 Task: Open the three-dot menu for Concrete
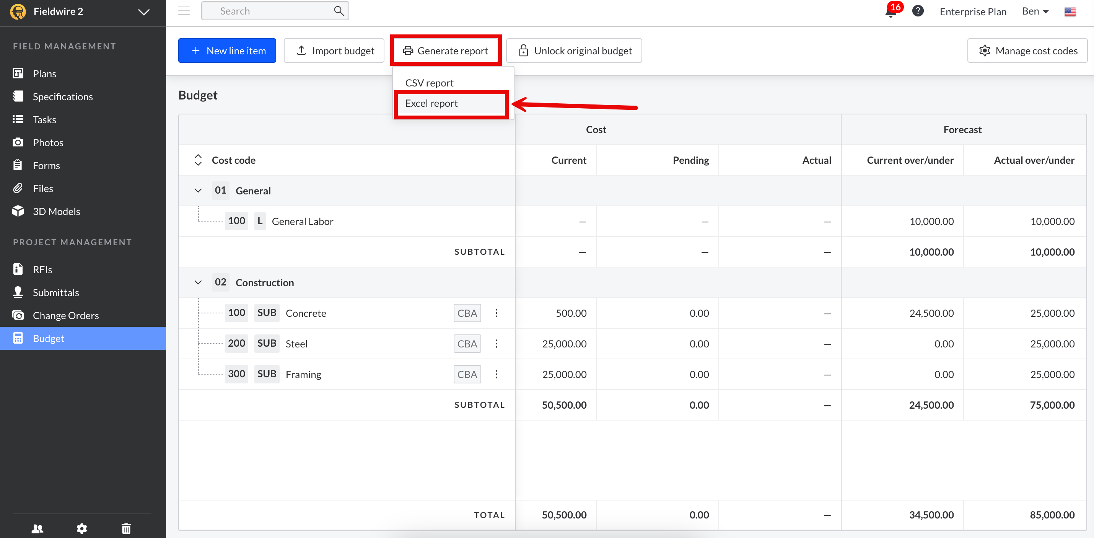tap(496, 313)
